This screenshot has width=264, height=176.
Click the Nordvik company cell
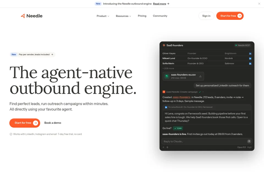[x=229, y=58]
